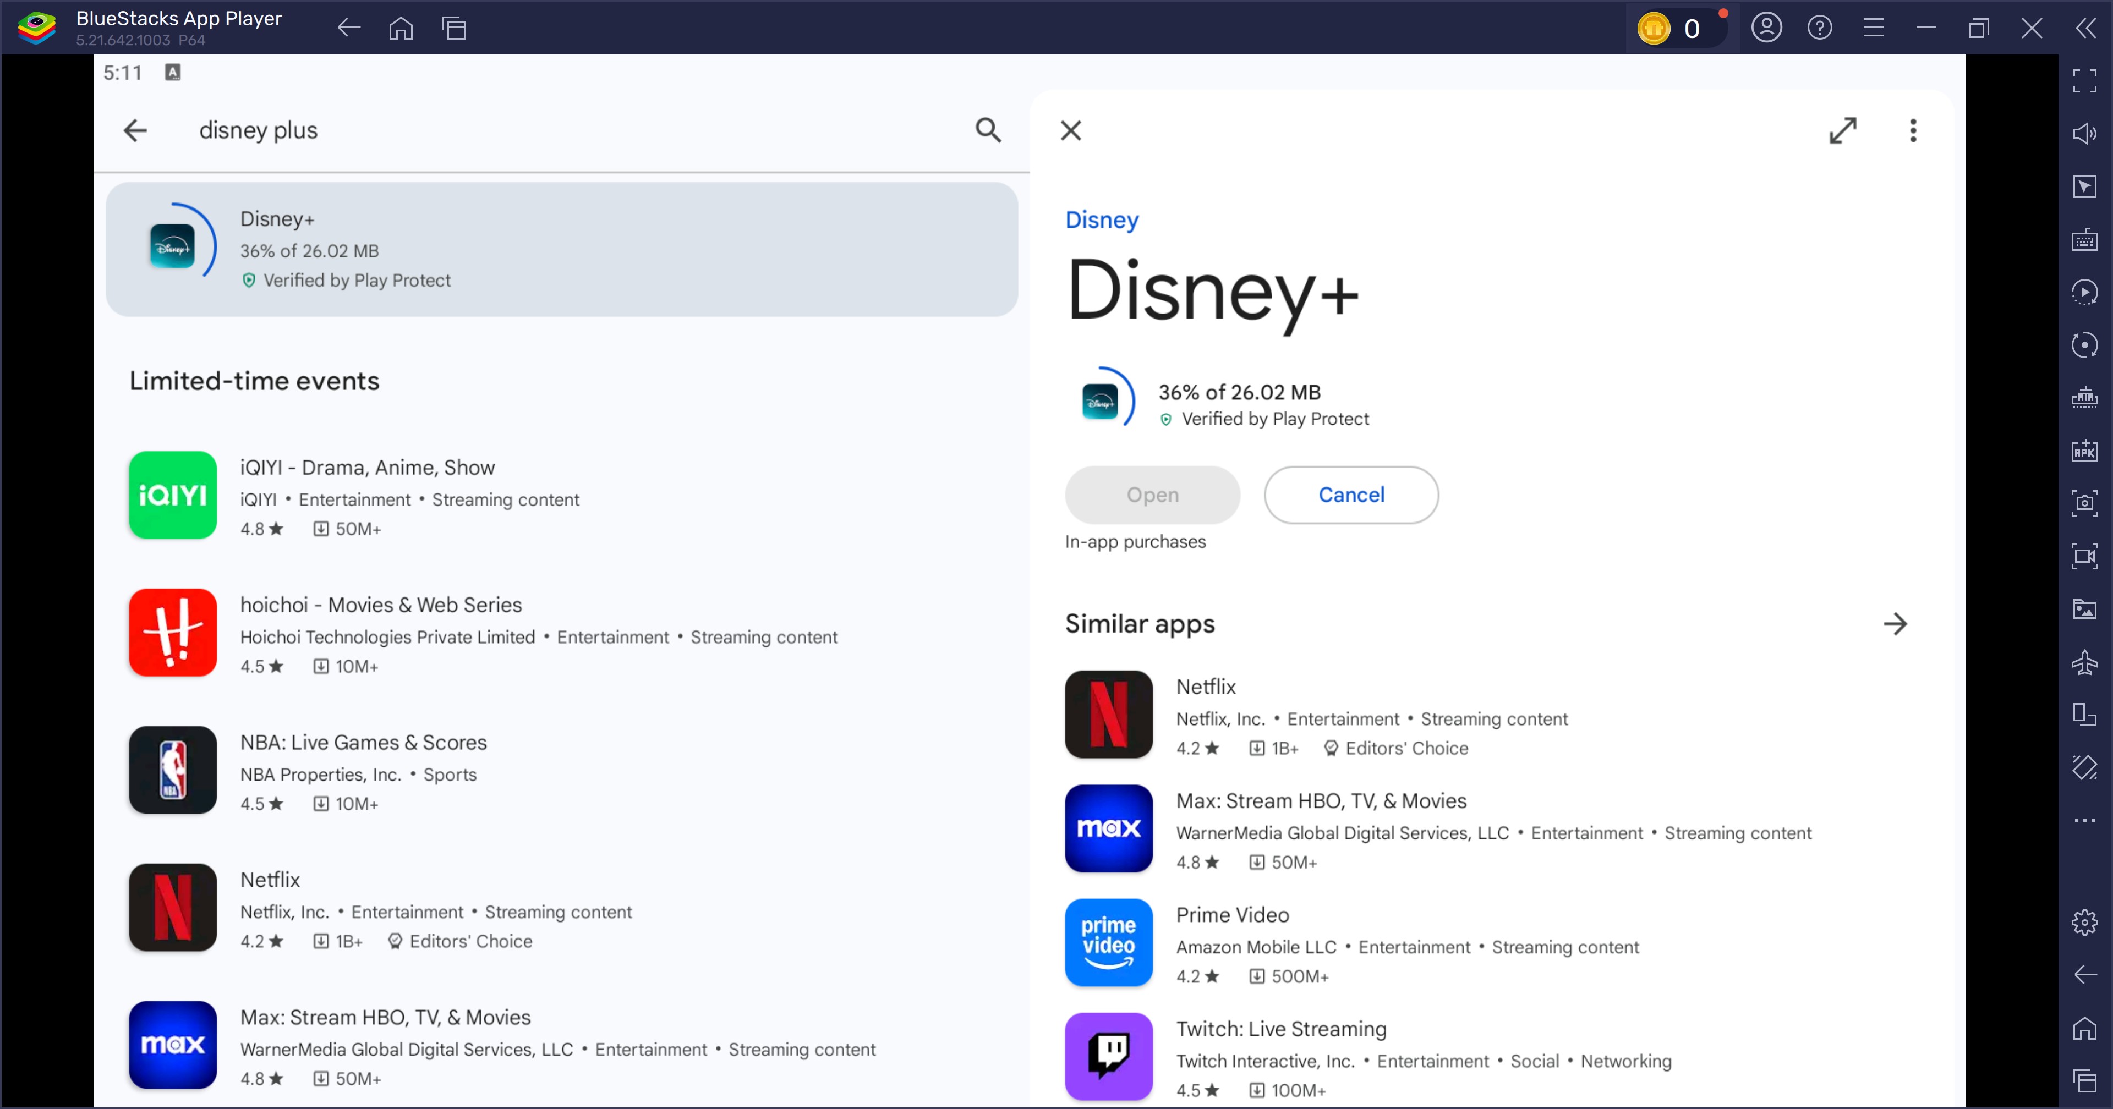Click the screenshot crop icon in the sidebar
This screenshot has height=1109, width=2113.
2084,503
